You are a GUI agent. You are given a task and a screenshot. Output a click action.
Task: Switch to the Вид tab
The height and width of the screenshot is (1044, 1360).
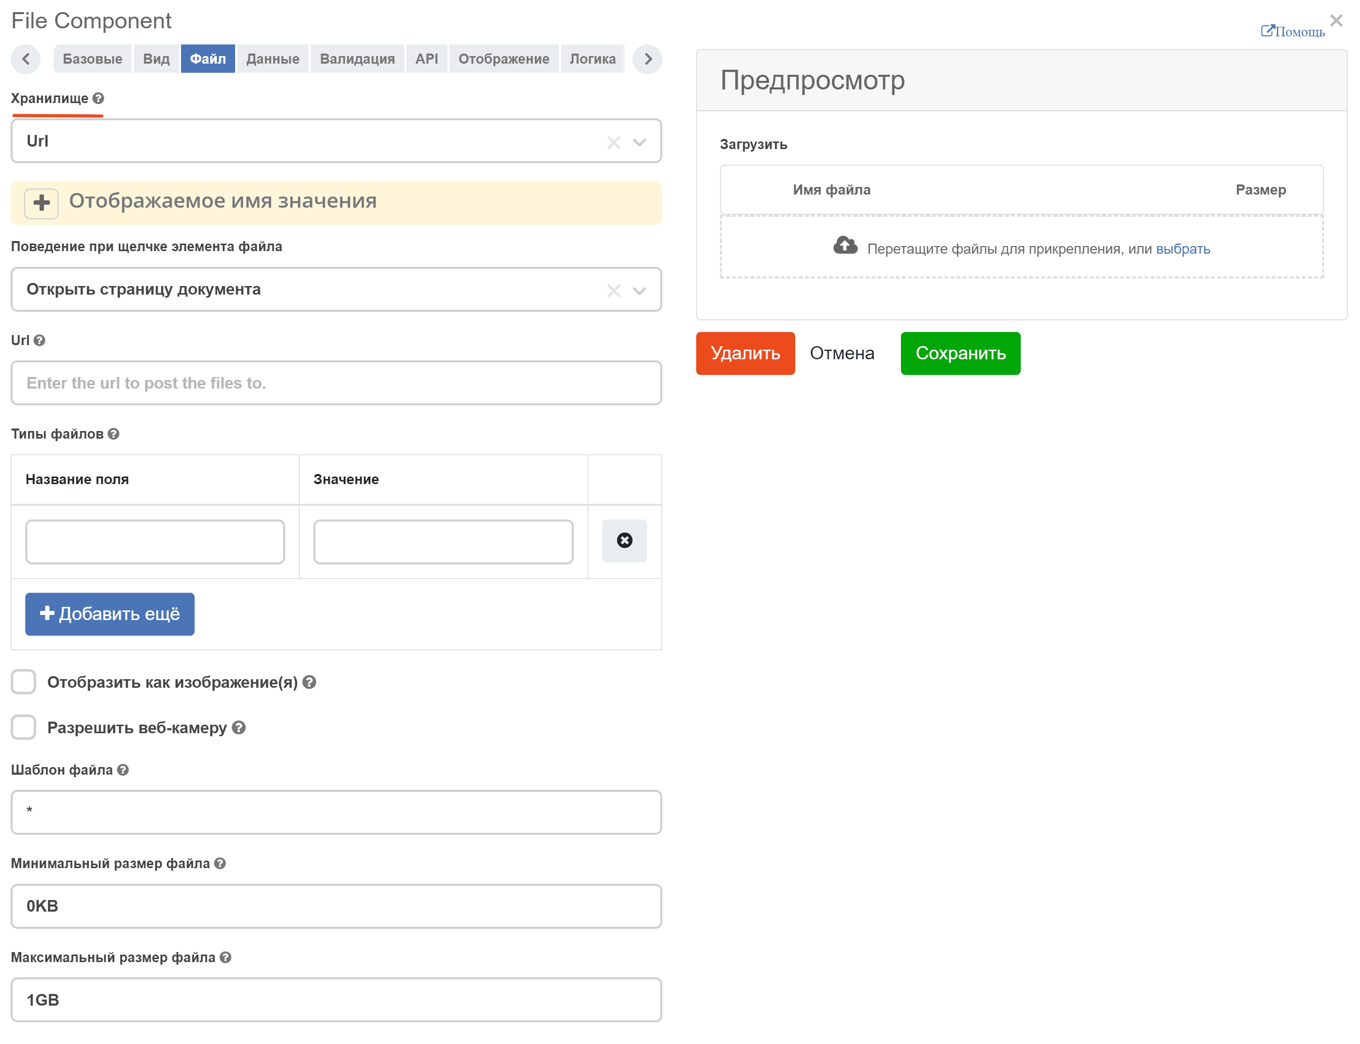tap(156, 59)
